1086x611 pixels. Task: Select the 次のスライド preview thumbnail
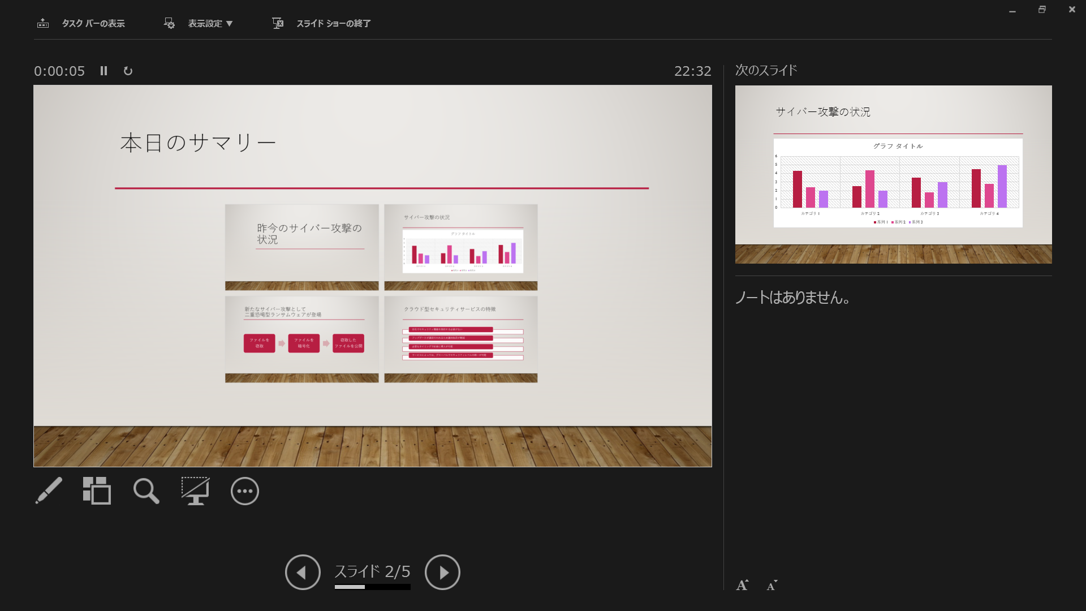tap(893, 173)
